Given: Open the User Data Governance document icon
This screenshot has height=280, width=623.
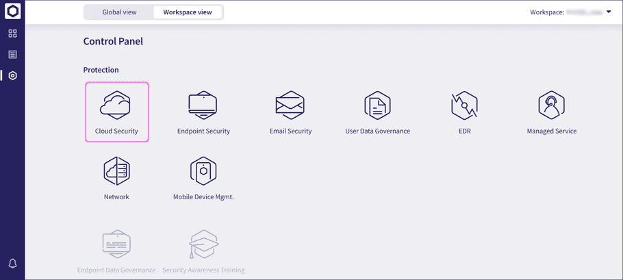Looking at the screenshot, I should click(377, 105).
